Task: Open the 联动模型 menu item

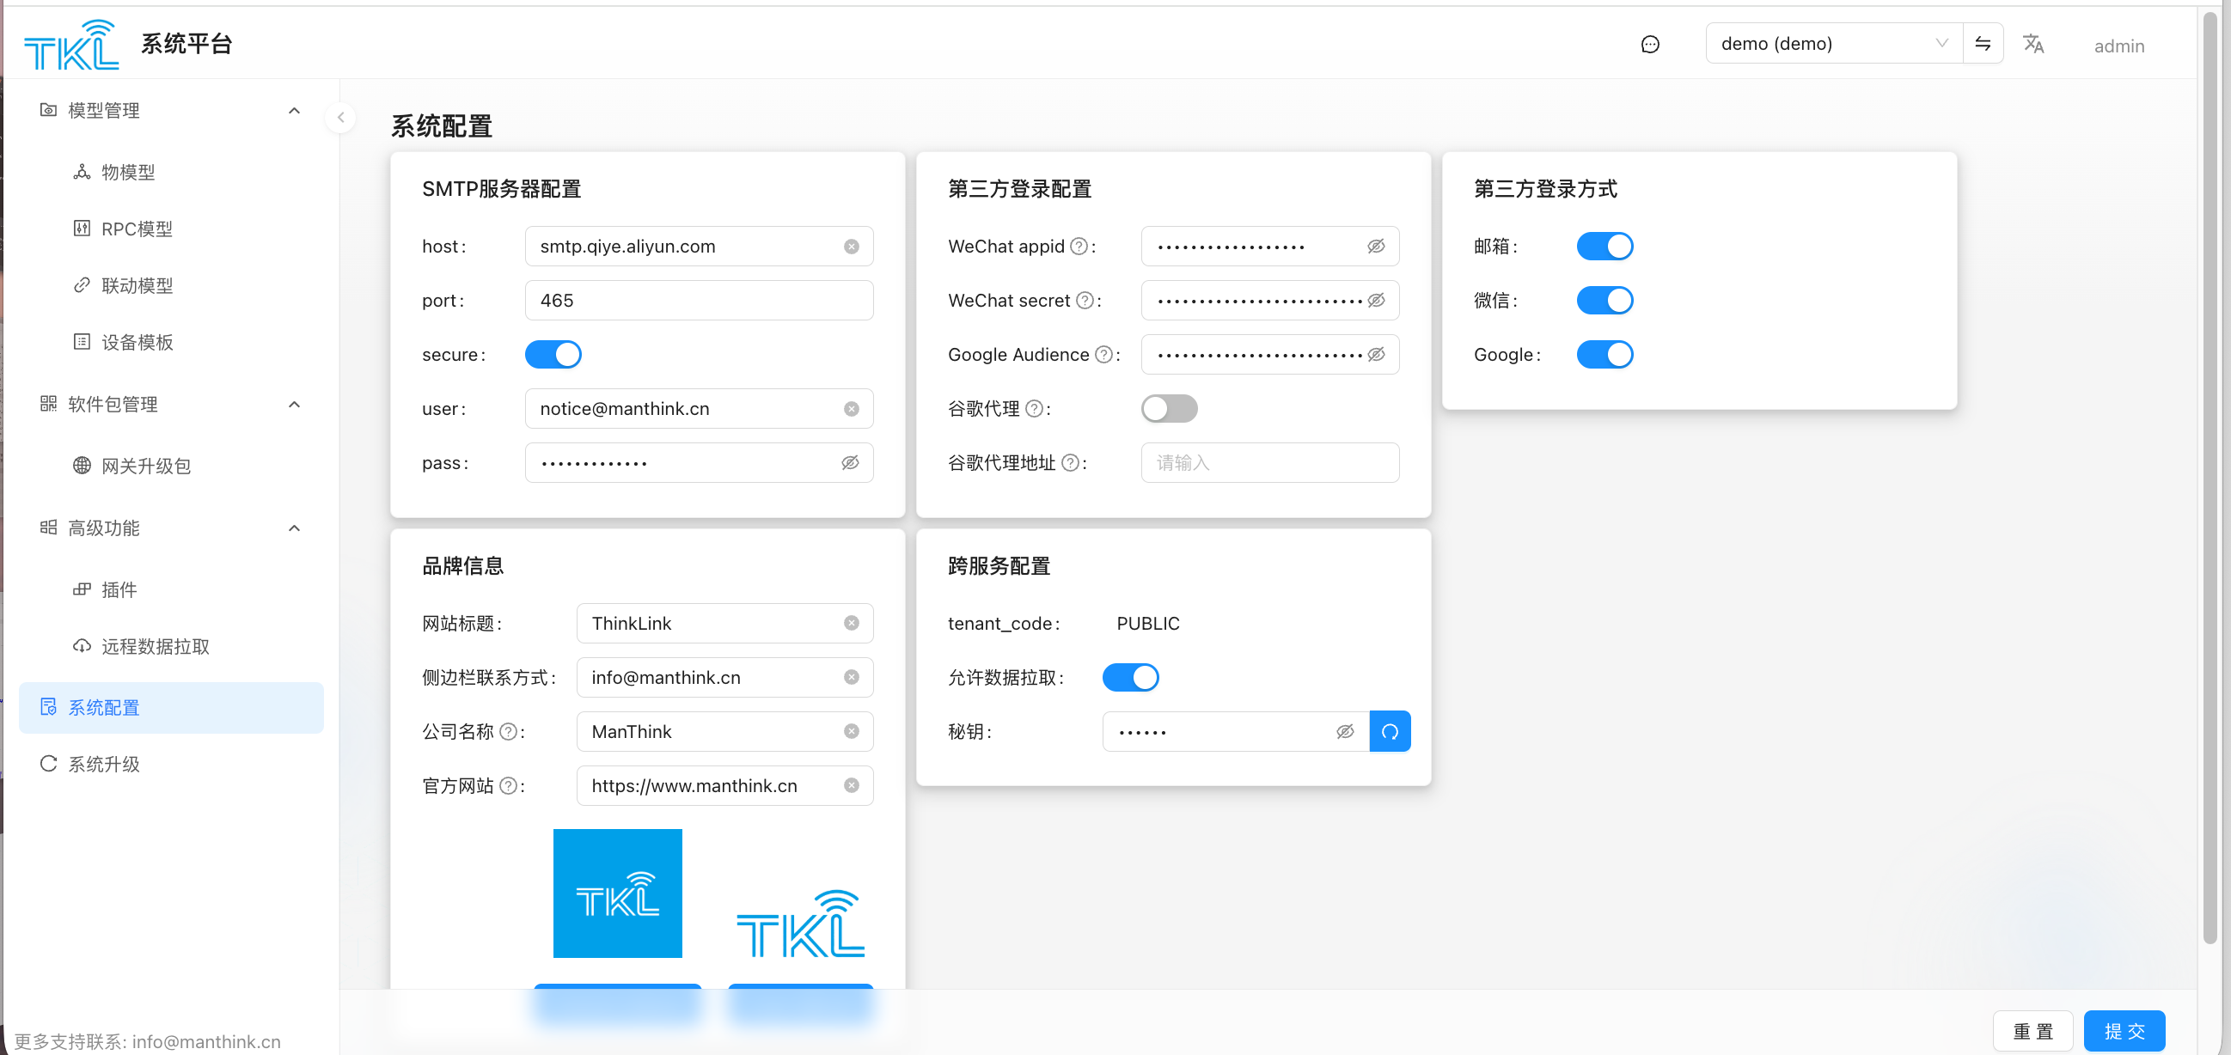Action: [x=172, y=285]
